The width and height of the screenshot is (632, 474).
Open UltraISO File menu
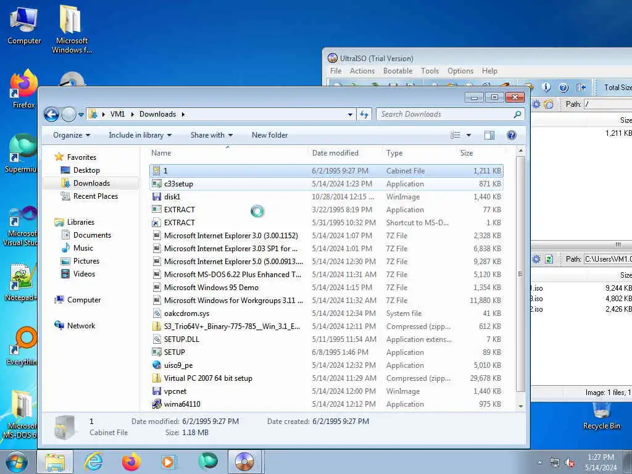335,71
